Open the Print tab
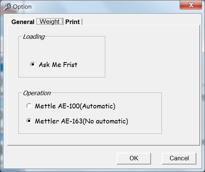 [x=72, y=22]
